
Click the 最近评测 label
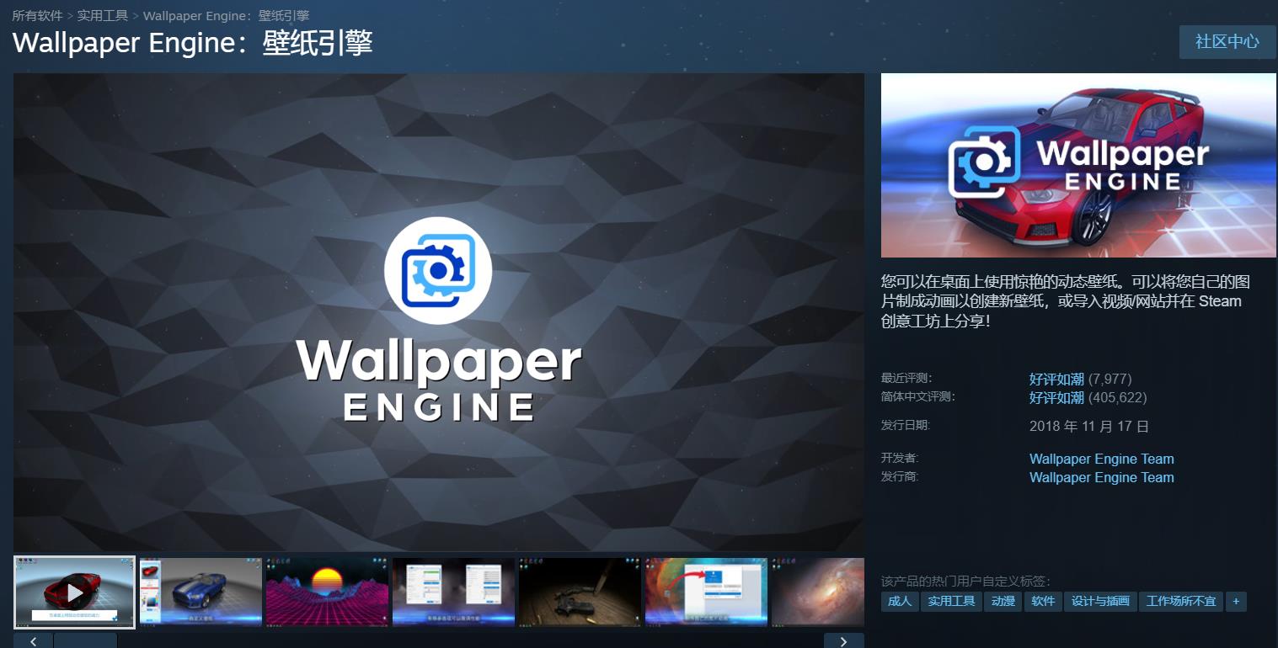[x=906, y=378]
